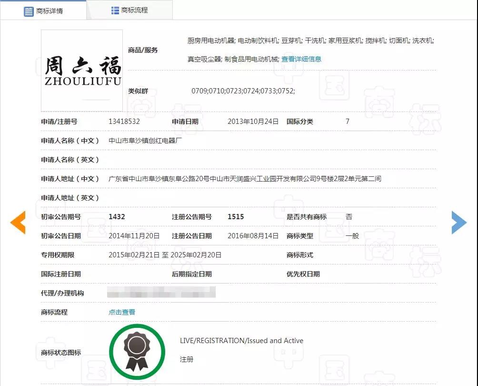Select the goods list starting 厨房用电动机器

point(310,50)
